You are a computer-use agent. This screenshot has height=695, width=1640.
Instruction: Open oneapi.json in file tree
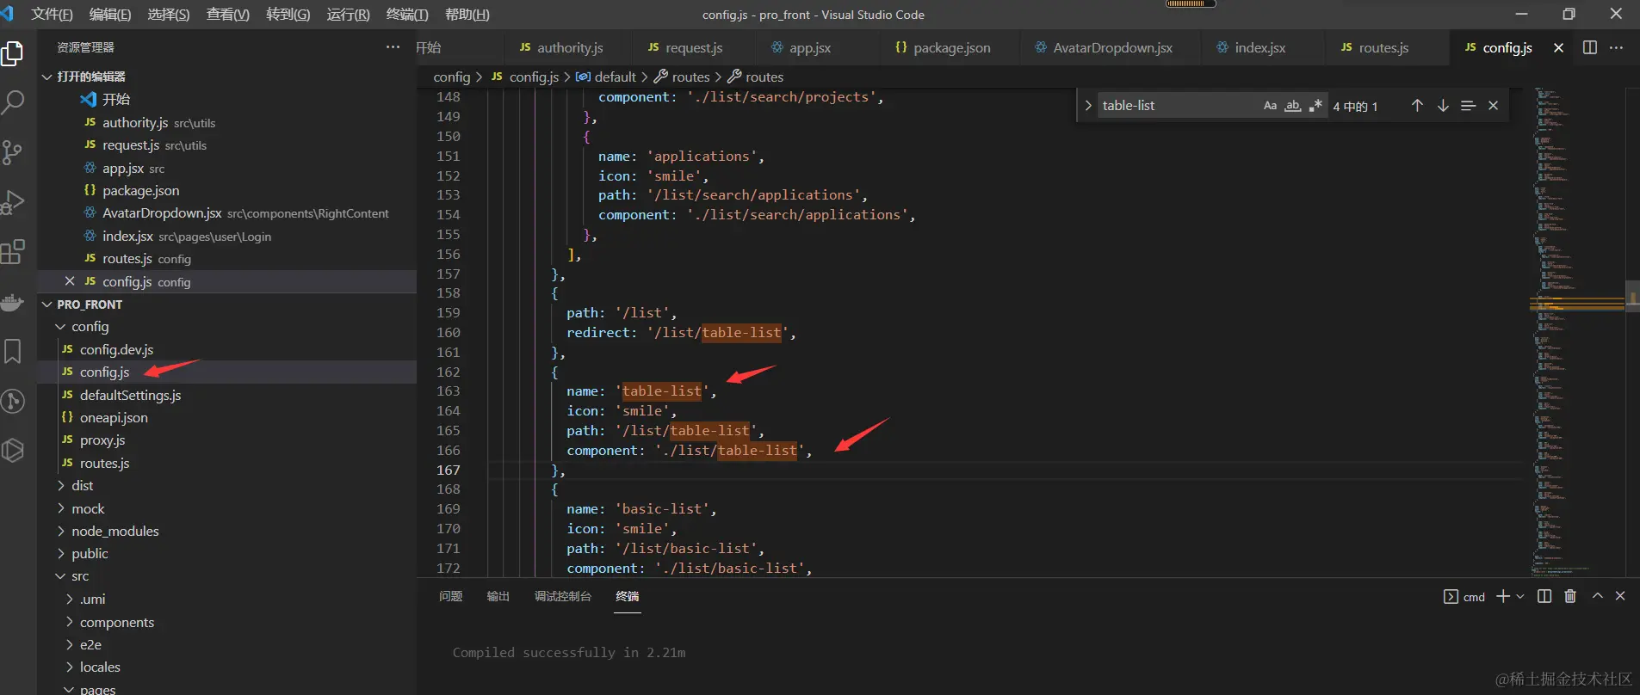114,417
